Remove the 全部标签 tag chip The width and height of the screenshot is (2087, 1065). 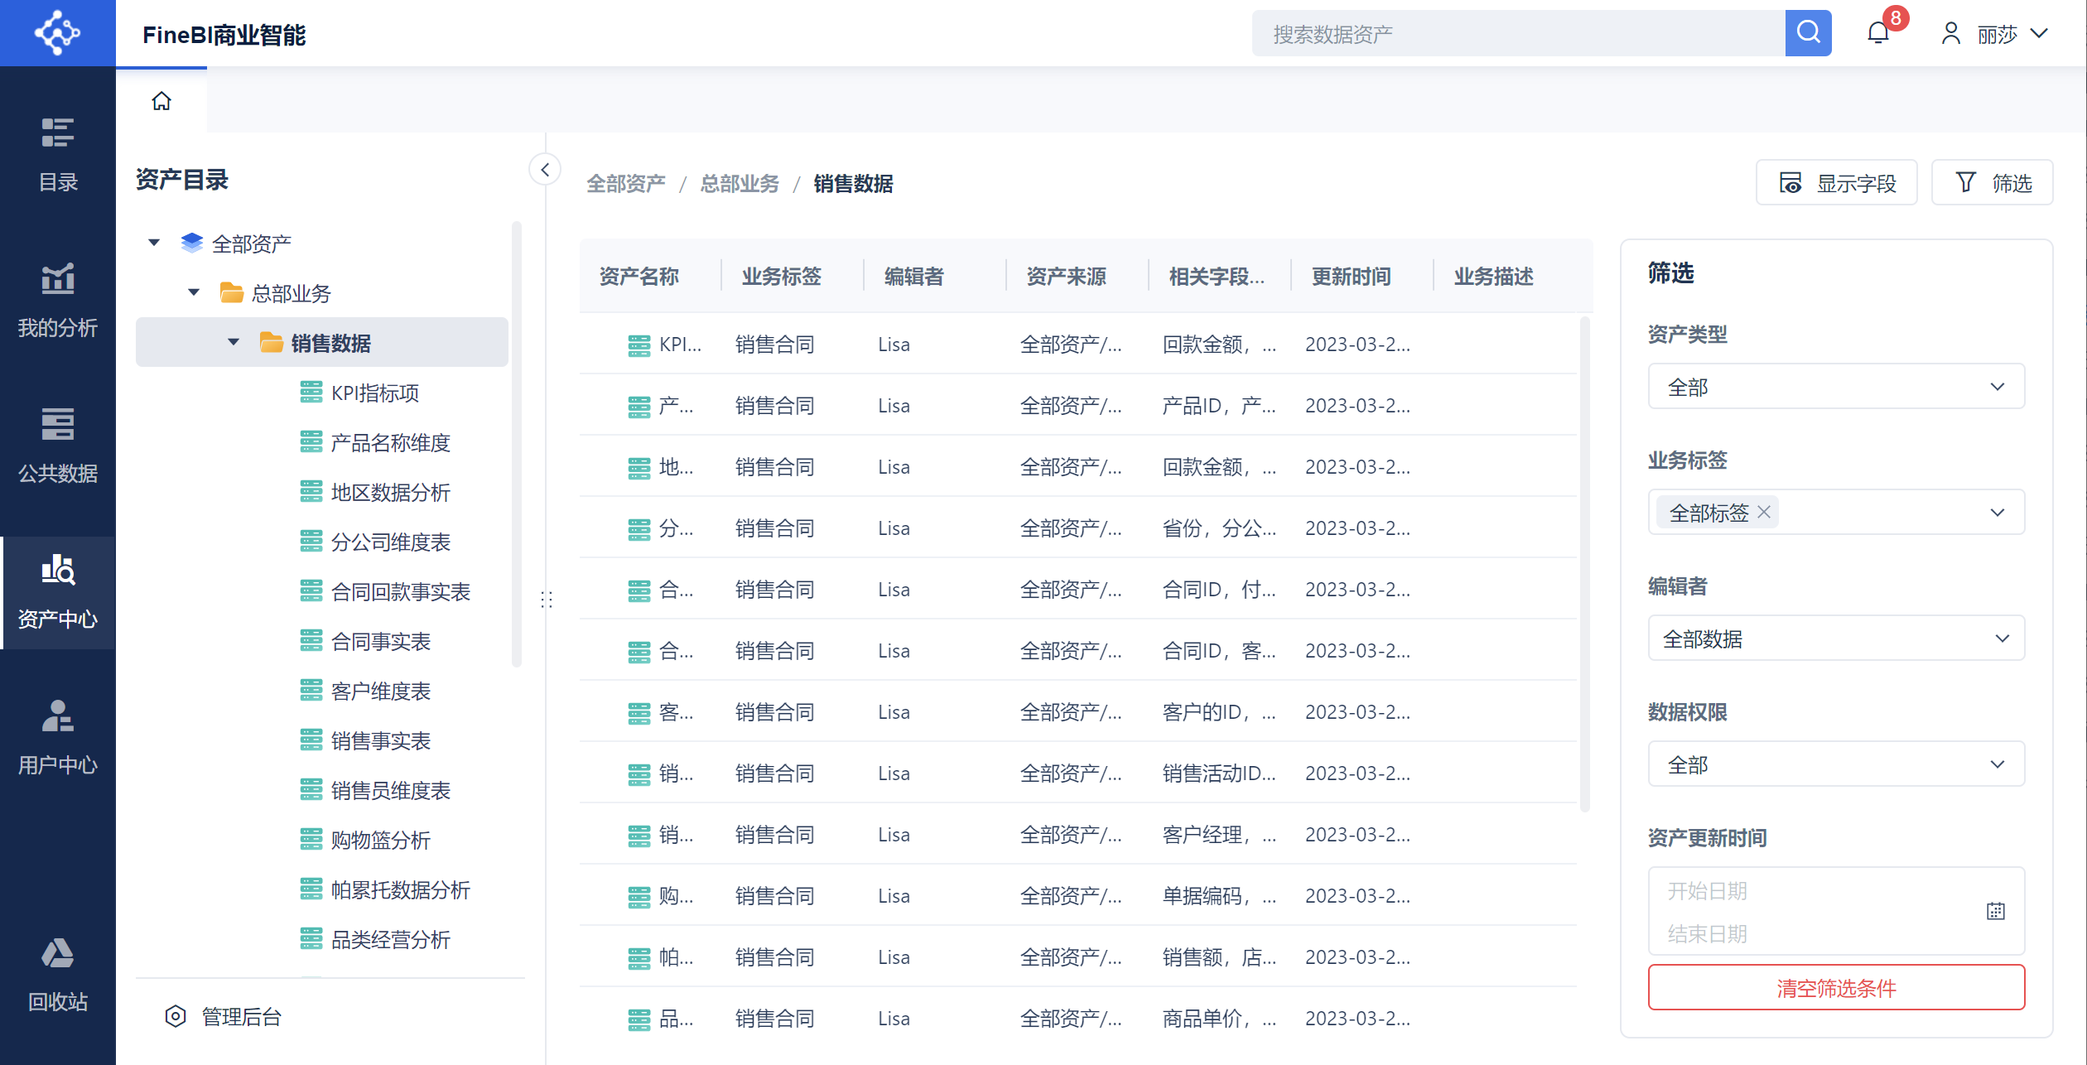1764,512
